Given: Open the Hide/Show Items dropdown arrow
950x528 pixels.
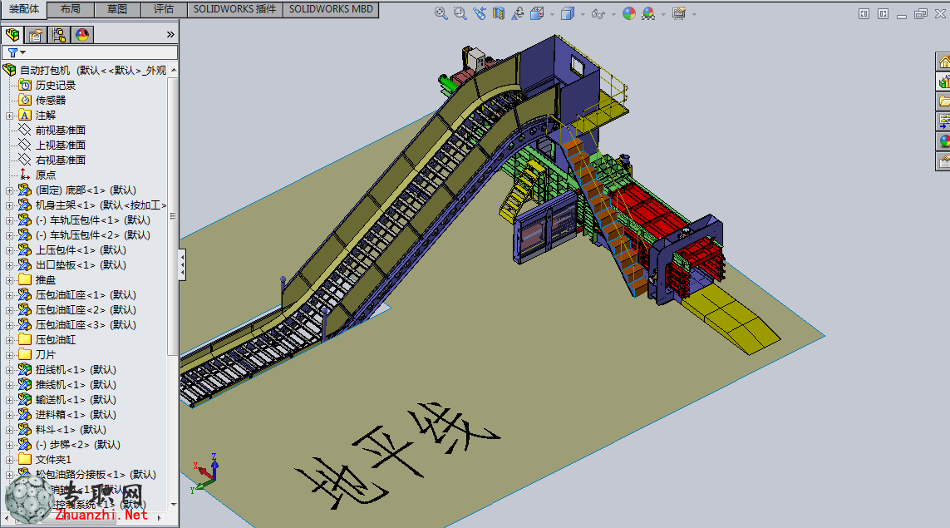Looking at the screenshot, I should [x=613, y=14].
